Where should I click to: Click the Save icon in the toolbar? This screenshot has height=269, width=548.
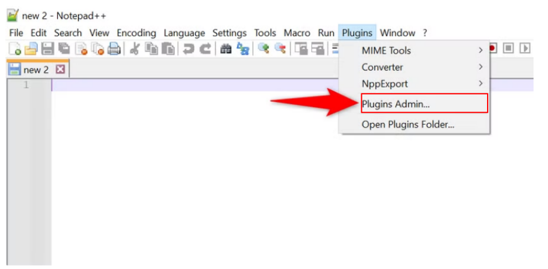pos(47,49)
